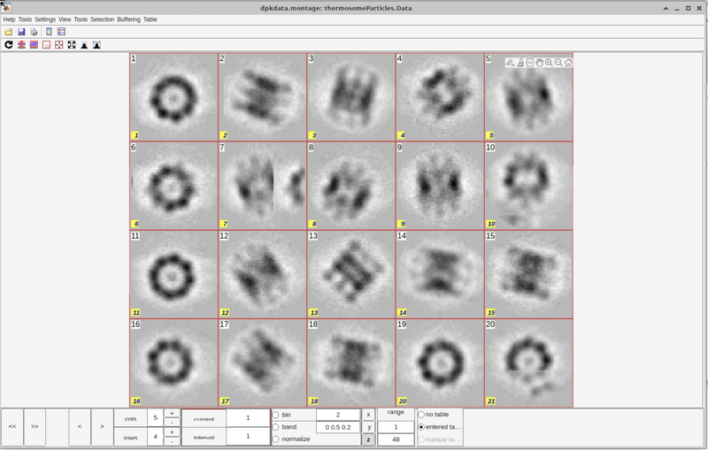Image resolution: width=708 pixels, height=450 pixels.
Task: Click the blue save disk icon
Action: [x=21, y=32]
